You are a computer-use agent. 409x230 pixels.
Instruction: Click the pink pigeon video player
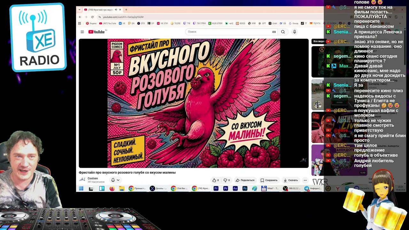pyautogui.click(x=194, y=103)
